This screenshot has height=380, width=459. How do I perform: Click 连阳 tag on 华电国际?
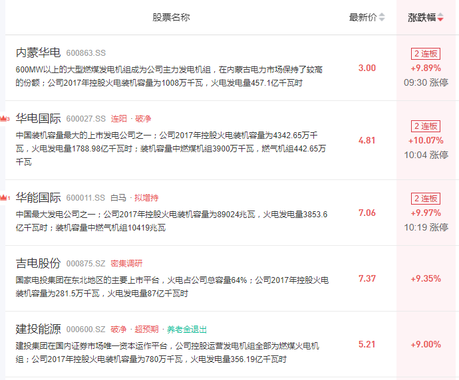tap(119, 119)
